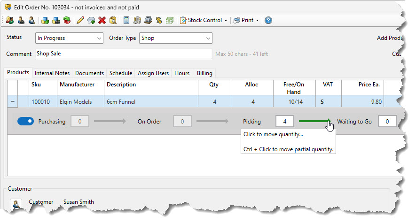
Task: Click the customer icon beside Susan Smith
Action: [x=16, y=204]
